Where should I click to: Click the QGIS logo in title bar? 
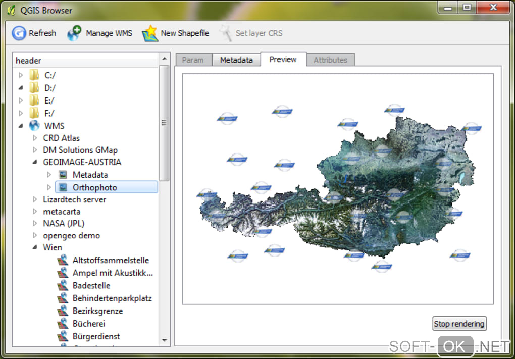click(12, 10)
